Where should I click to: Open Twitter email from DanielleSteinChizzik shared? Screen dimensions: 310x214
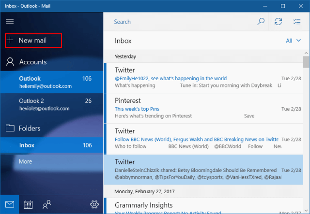(x=203, y=170)
